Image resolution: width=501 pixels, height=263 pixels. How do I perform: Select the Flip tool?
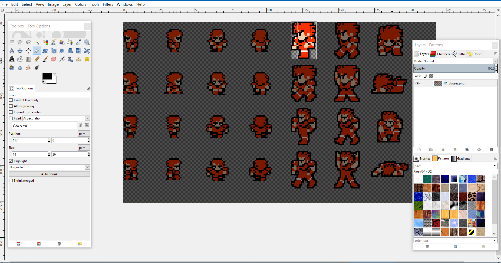tap(79, 51)
